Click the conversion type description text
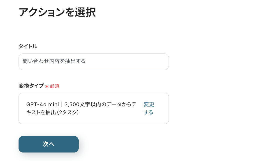The width and height of the screenshot is (260, 161). pyautogui.click(x=81, y=108)
